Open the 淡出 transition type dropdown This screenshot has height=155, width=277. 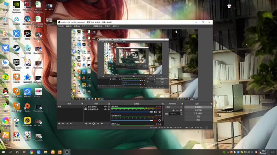(x=174, y=107)
